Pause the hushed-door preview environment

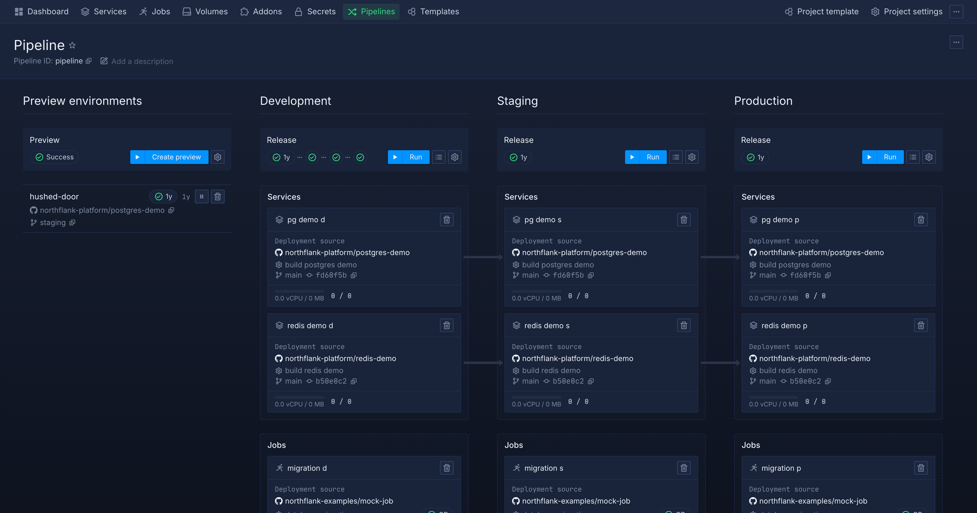[x=202, y=197]
